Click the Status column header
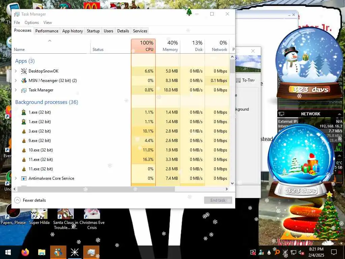The height and width of the screenshot is (259, 345). coord(111,46)
